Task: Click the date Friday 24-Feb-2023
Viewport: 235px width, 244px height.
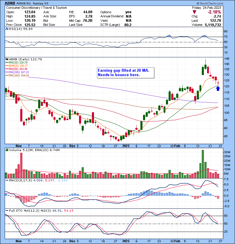Action: [x=207, y=8]
